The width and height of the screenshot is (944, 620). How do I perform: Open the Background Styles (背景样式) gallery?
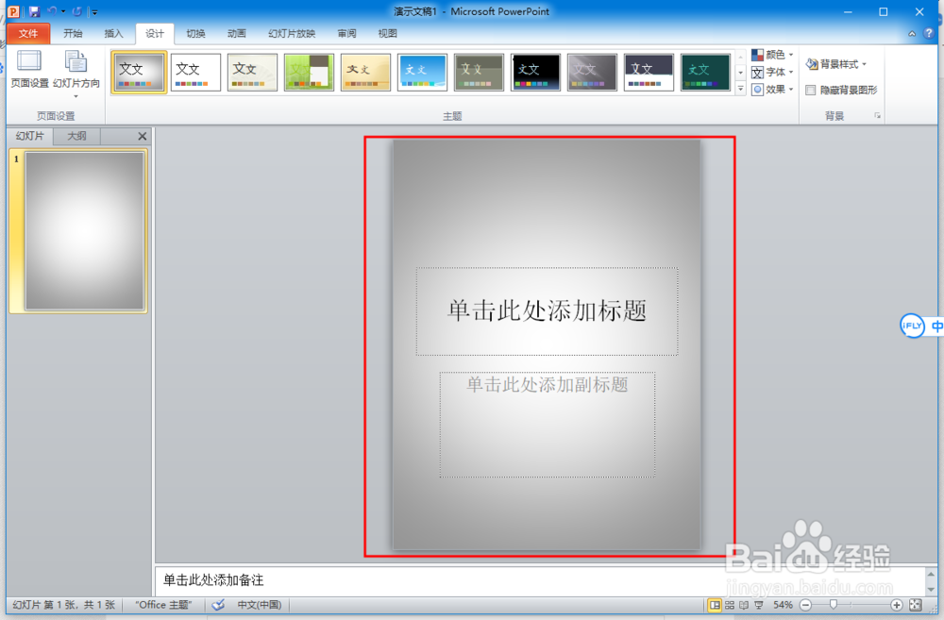pyautogui.click(x=835, y=64)
